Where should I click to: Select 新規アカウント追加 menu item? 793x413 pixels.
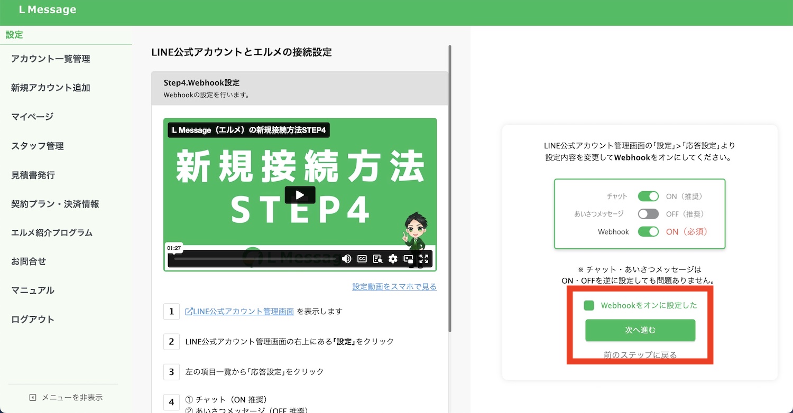(x=51, y=88)
